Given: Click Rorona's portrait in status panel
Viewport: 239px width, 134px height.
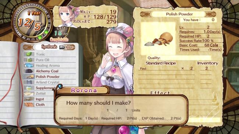Looking at the screenshot, I should (x=69, y=16).
